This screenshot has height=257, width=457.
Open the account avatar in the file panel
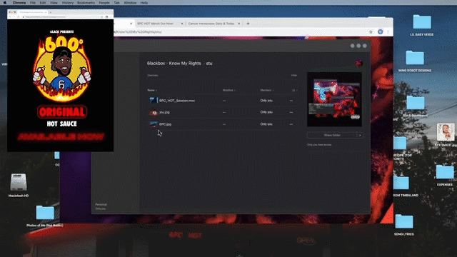358,63
